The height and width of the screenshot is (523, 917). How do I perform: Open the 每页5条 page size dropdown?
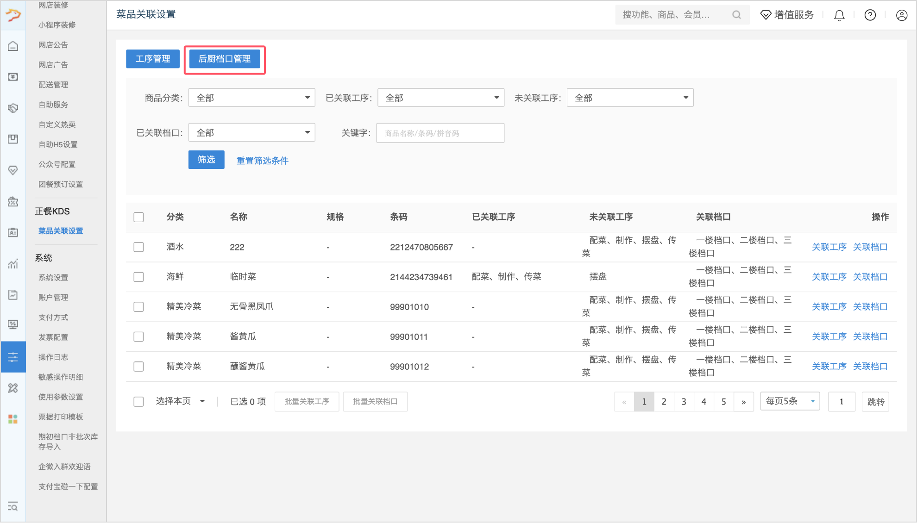tap(790, 401)
